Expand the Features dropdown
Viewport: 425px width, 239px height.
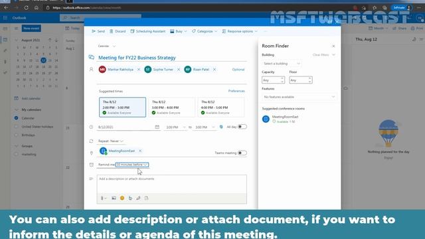[x=299, y=97]
